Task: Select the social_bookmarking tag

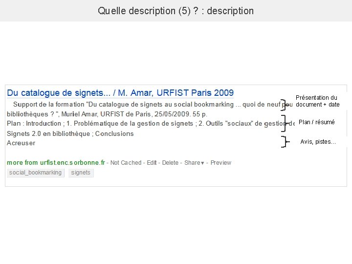Action: (36, 173)
